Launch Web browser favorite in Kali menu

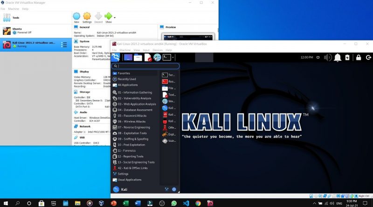(169, 101)
